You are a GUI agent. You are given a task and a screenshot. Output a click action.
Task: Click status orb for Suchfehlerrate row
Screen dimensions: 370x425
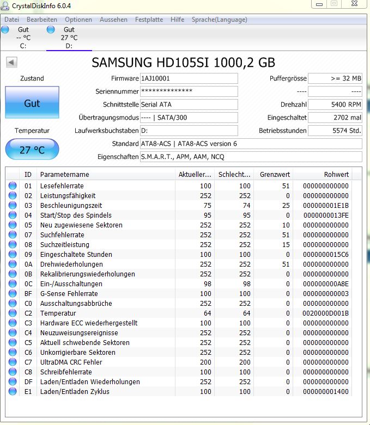(13, 235)
